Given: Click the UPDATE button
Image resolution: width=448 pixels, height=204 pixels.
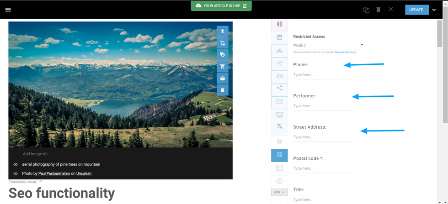Looking at the screenshot, I should tap(416, 10).
